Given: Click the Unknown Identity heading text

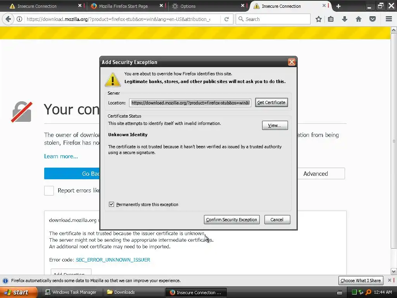Looking at the screenshot, I should click(128, 135).
